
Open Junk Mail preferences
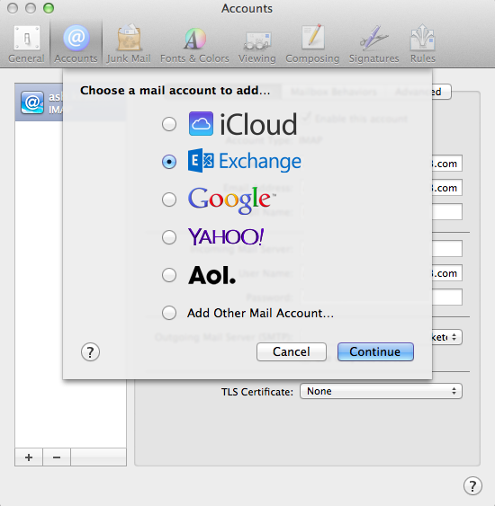pos(129,43)
